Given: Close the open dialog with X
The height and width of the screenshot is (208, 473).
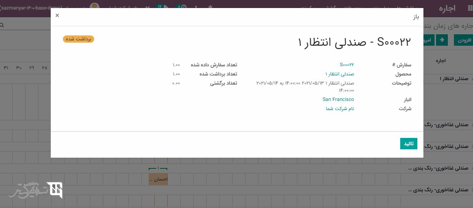Looking at the screenshot, I should [x=57, y=16].
